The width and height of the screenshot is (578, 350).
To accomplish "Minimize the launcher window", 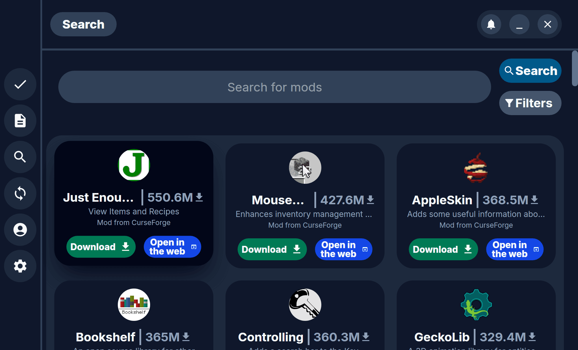I will [x=519, y=24].
